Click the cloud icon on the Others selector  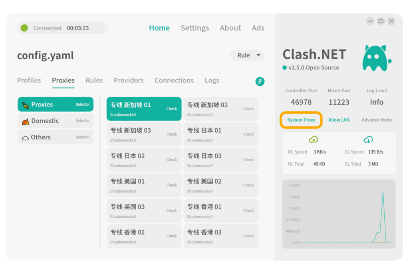point(26,137)
